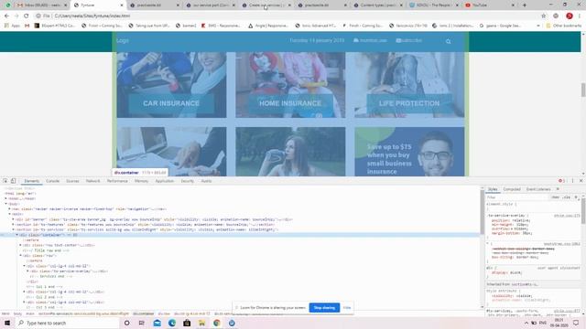
Task: Bookmark this page star icon
Action: [x=543, y=16]
